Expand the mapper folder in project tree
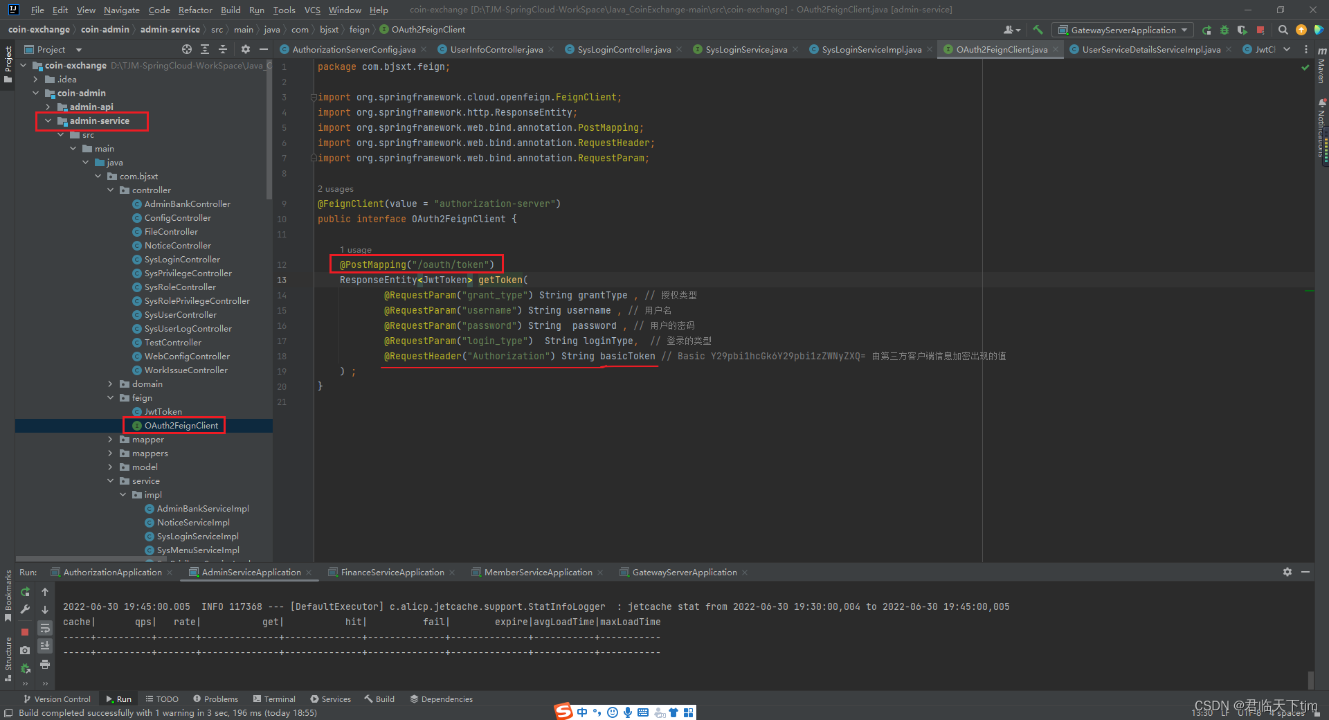Viewport: 1329px width, 720px height. (x=110, y=439)
